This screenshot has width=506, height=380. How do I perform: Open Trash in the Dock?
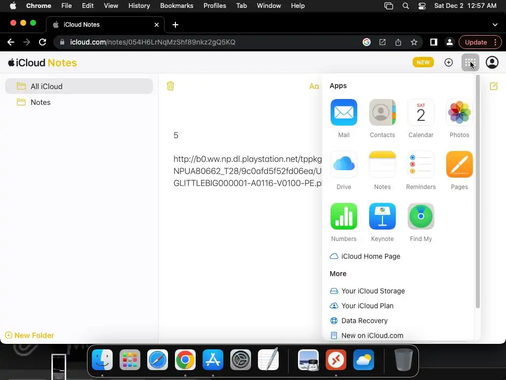coord(403,360)
